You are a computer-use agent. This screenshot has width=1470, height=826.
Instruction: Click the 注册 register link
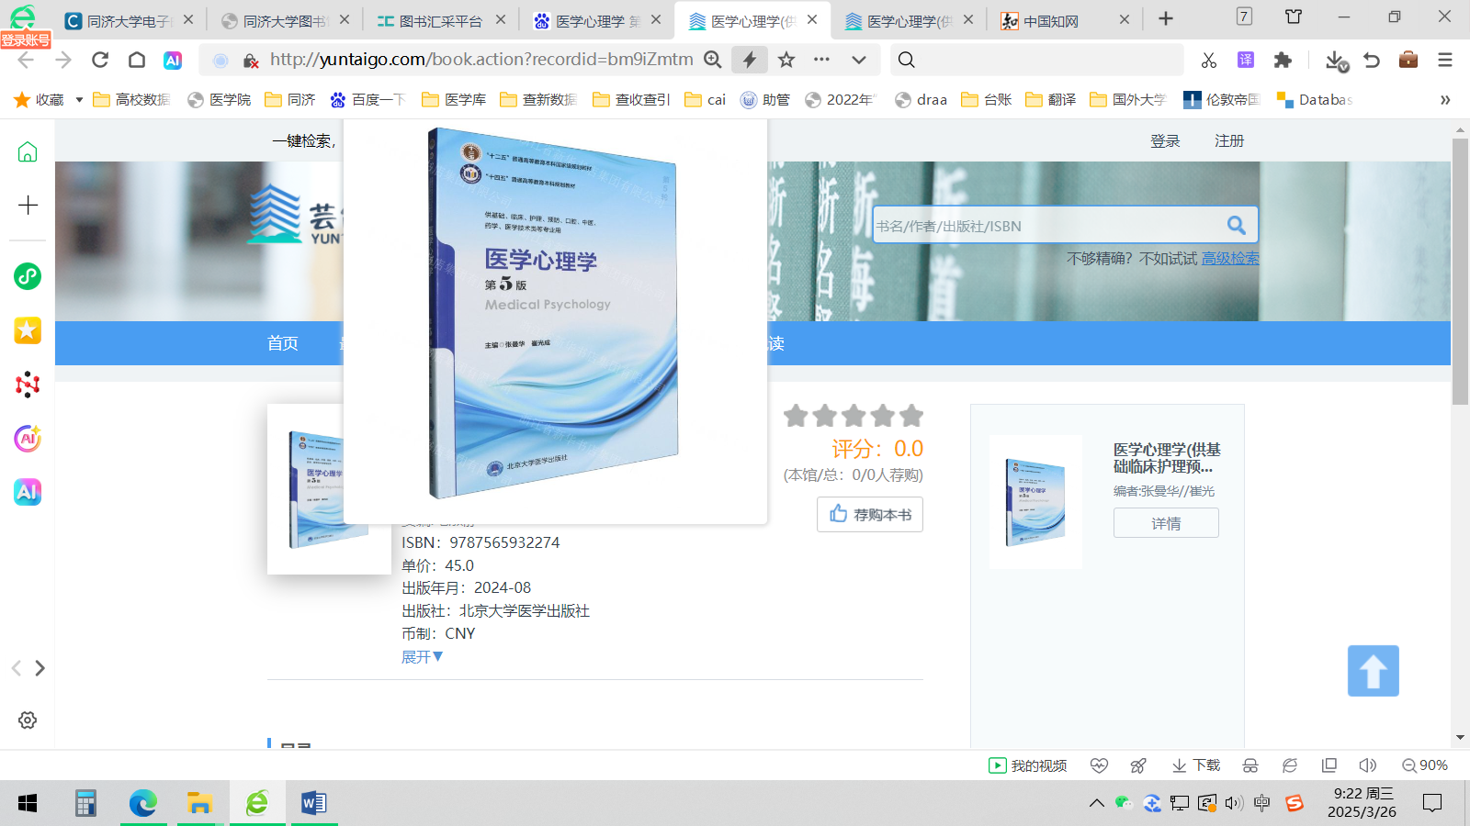[1229, 140]
